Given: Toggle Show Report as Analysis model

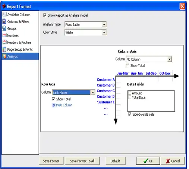Looking at the screenshot, I should [x=45, y=15].
